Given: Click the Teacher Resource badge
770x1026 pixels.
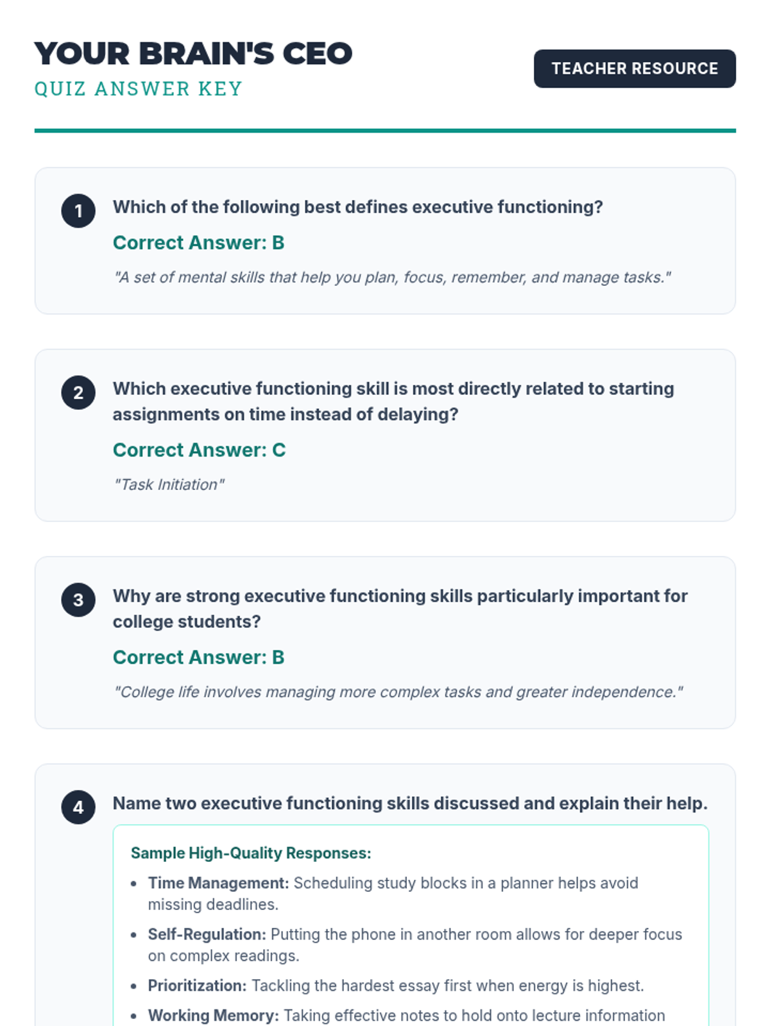Looking at the screenshot, I should [x=634, y=69].
